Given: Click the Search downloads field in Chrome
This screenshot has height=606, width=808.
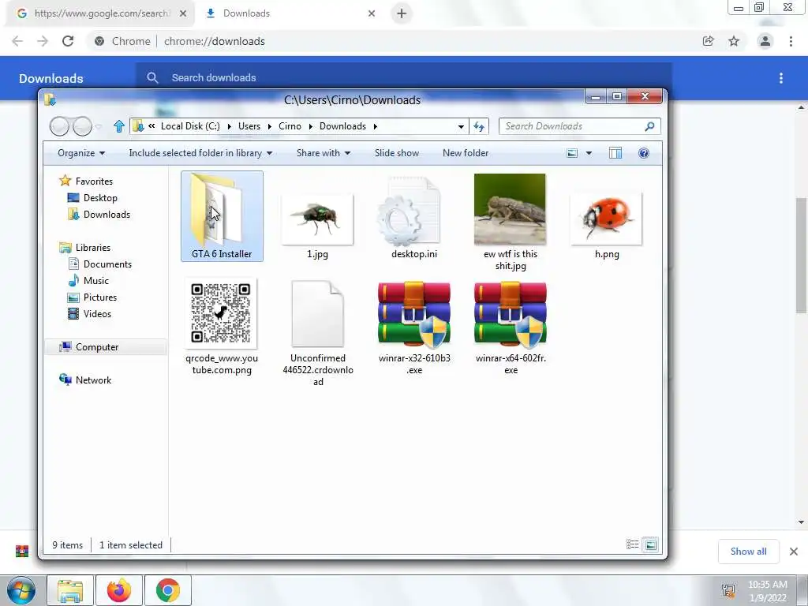Looking at the screenshot, I should coord(404,78).
